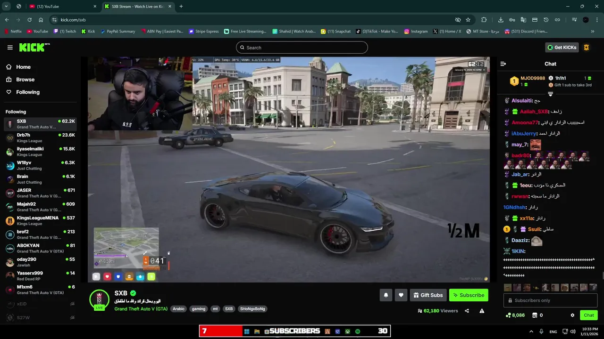This screenshot has width=604, height=339.
Task: Click the KICK logo
Action: click(x=34, y=47)
